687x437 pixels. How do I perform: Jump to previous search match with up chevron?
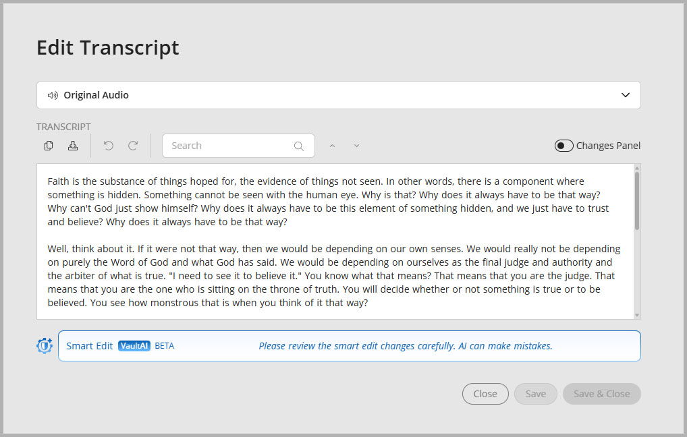(332, 145)
